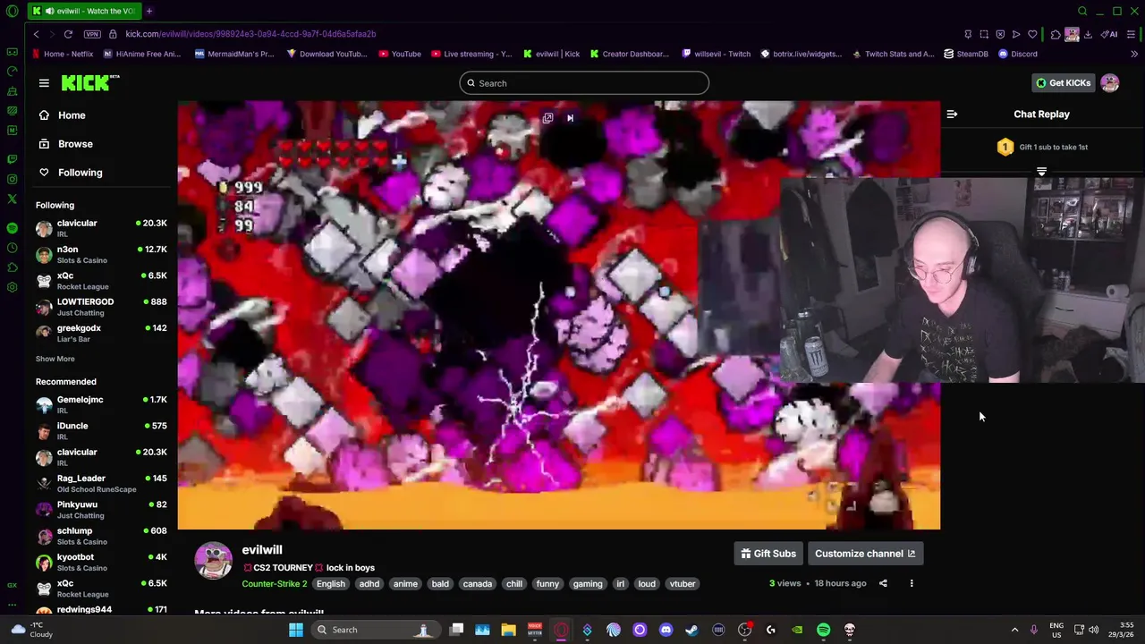This screenshot has height=644, width=1145.
Task: Open Browse in the sidebar
Action: coord(75,144)
